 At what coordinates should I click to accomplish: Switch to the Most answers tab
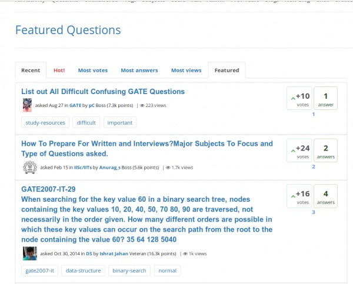tap(139, 70)
